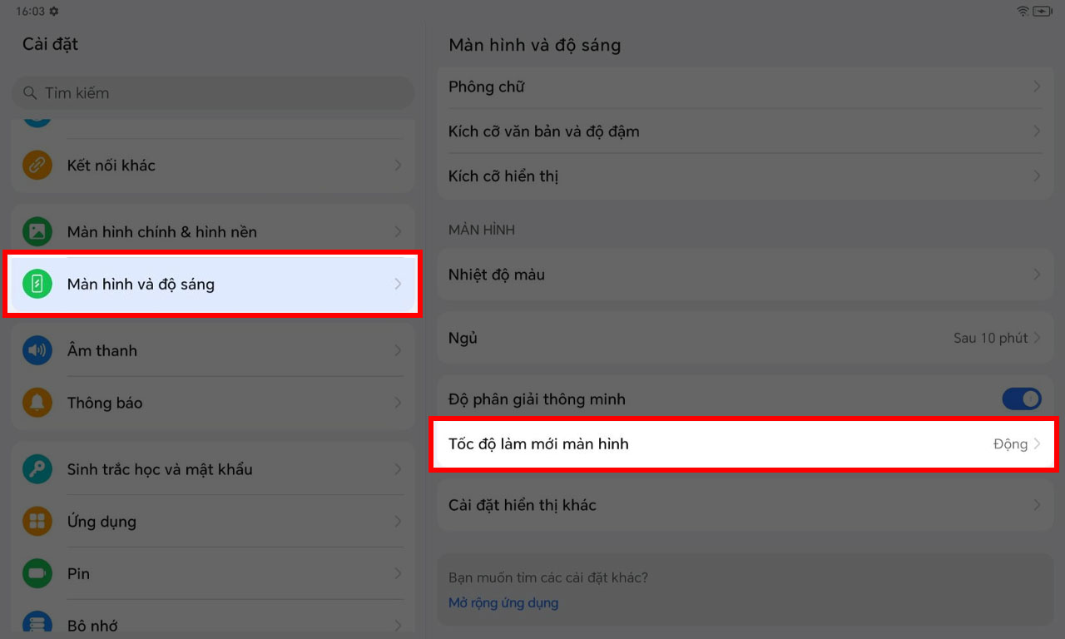This screenshot has width=1065, height=639.
Task: Click the Kết nối khác link icon
Action: click(37, 165)
